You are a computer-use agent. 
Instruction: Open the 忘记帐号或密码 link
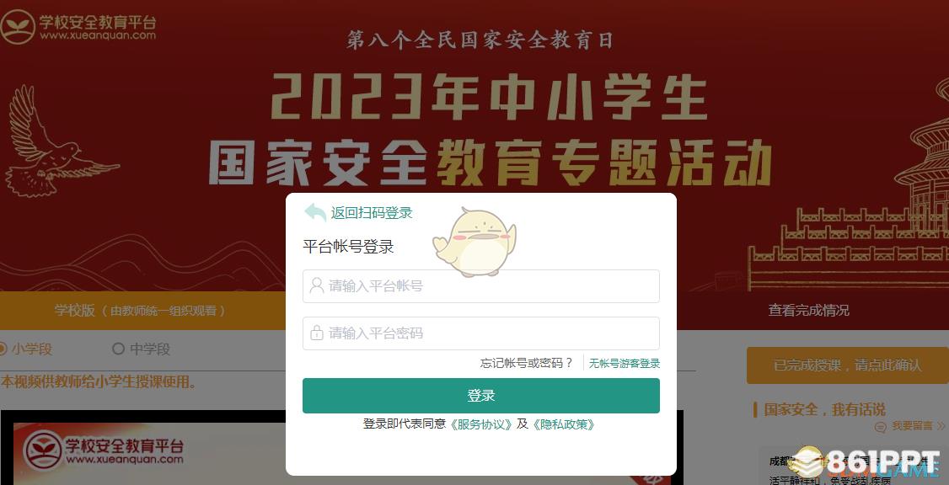pyautogui.click(x=526, y=363)
